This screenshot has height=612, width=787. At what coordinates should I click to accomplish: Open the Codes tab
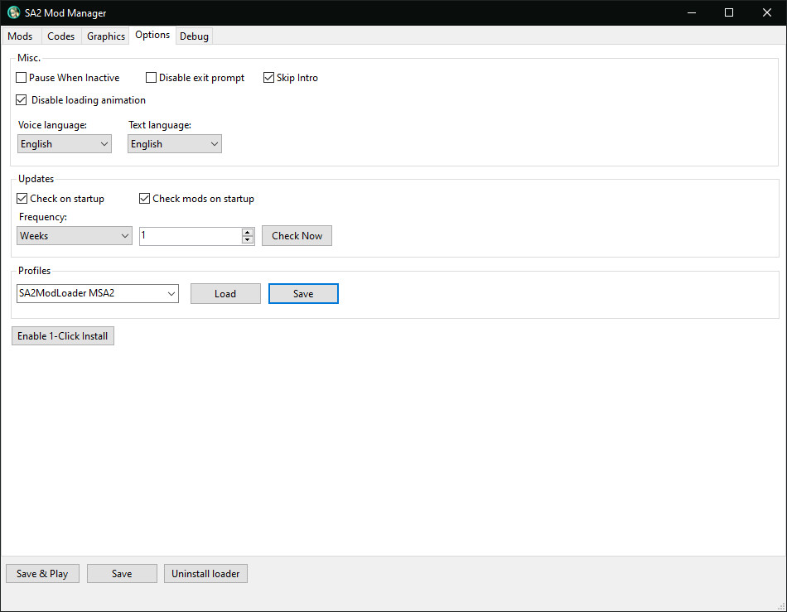click(61, 36)
